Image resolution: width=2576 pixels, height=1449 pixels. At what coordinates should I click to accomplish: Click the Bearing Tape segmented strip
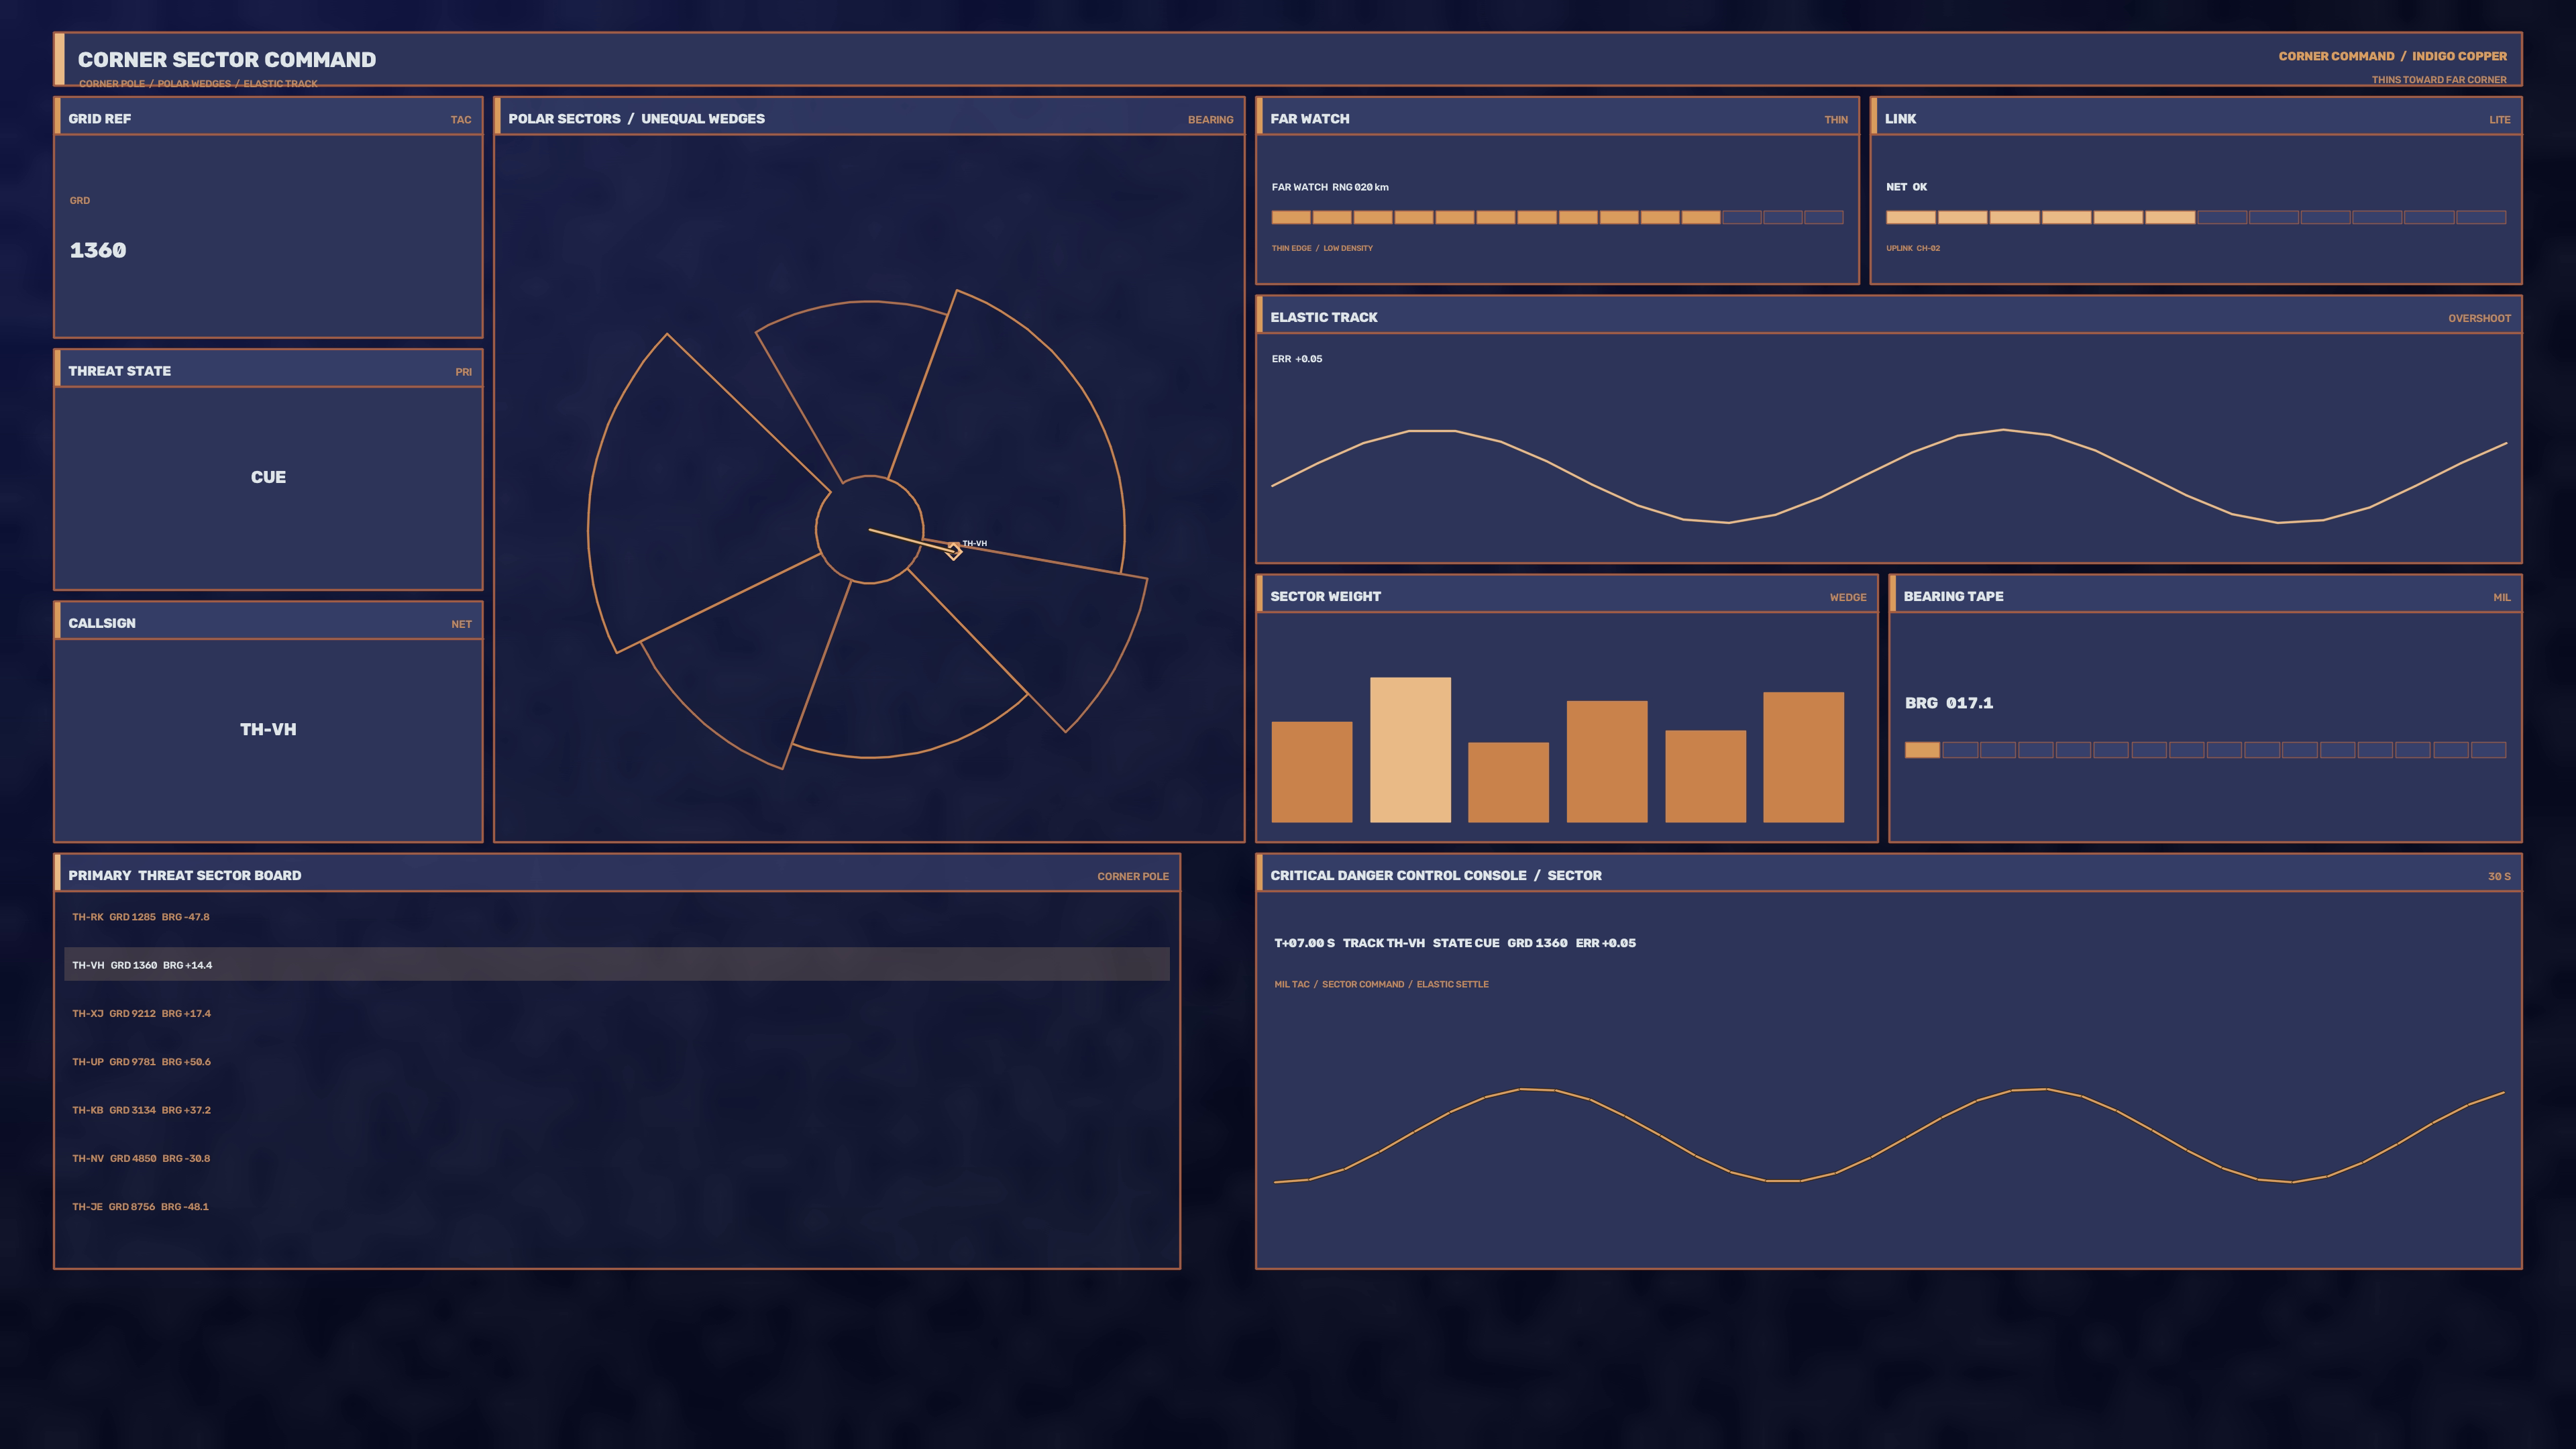pos(2205,750)
